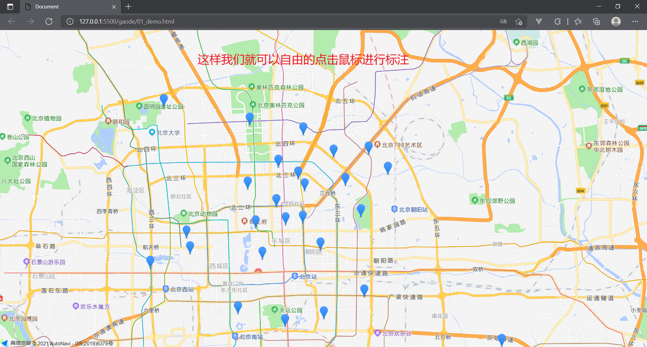This screenshot has height=347, width=647.
Task: Click the 高德地图 logo at bottom left
Action: 16,343
